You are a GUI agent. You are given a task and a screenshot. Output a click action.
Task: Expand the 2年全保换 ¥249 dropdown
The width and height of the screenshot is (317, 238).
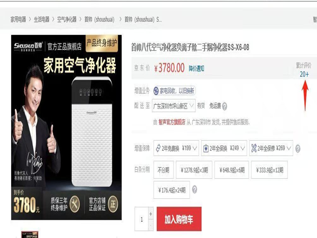[x=224, y=148]
